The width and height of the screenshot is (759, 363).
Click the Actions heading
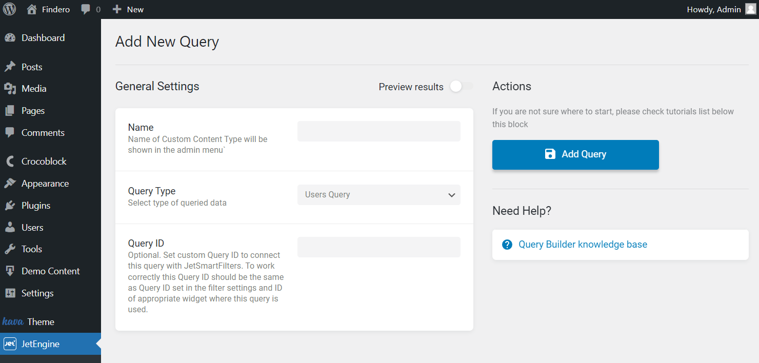512,86
